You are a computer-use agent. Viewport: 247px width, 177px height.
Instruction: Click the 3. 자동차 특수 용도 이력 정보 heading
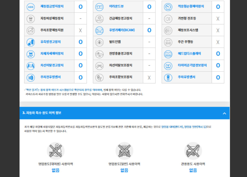42,113
